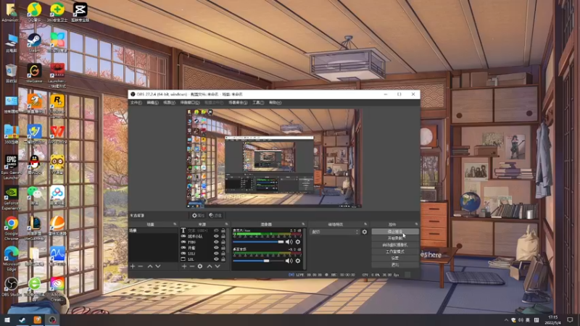Open Google Chrome desktop shortcut
Image resolution: width=580 pixels, height=326 pixels.
[12, 228]
